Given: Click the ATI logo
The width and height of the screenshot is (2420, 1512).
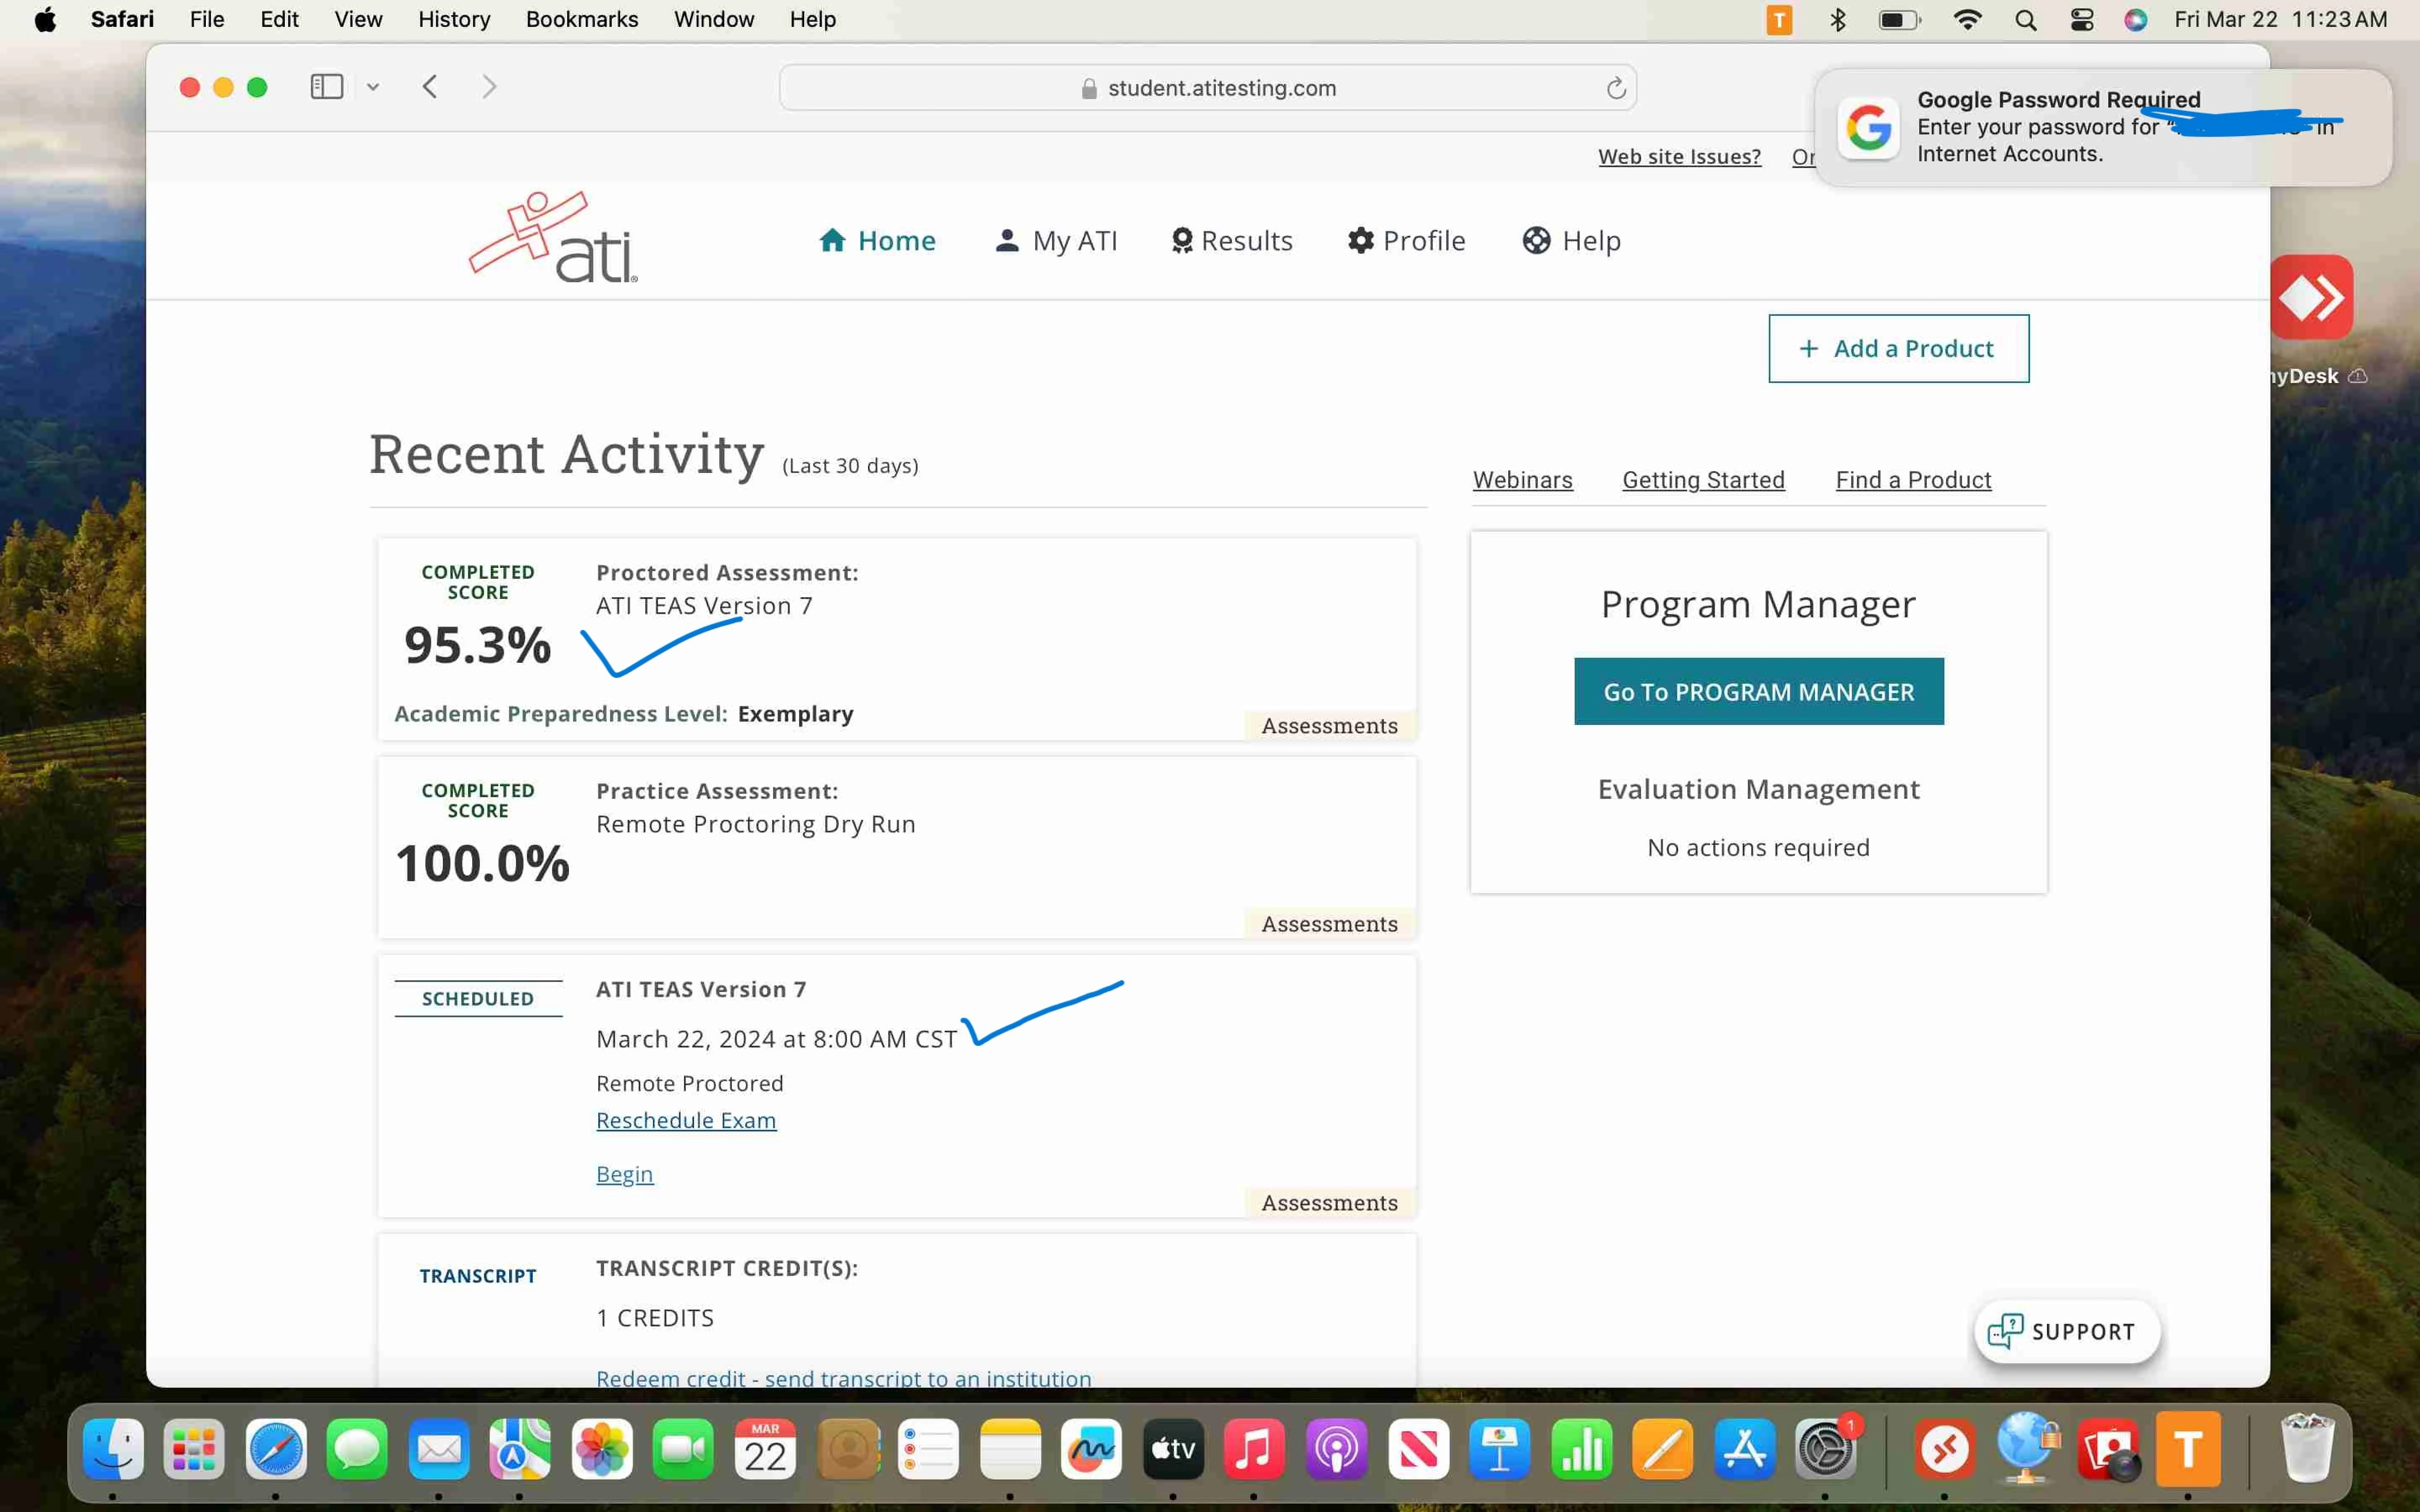Looking at the screenshot, I should click(x=553, y=238).
